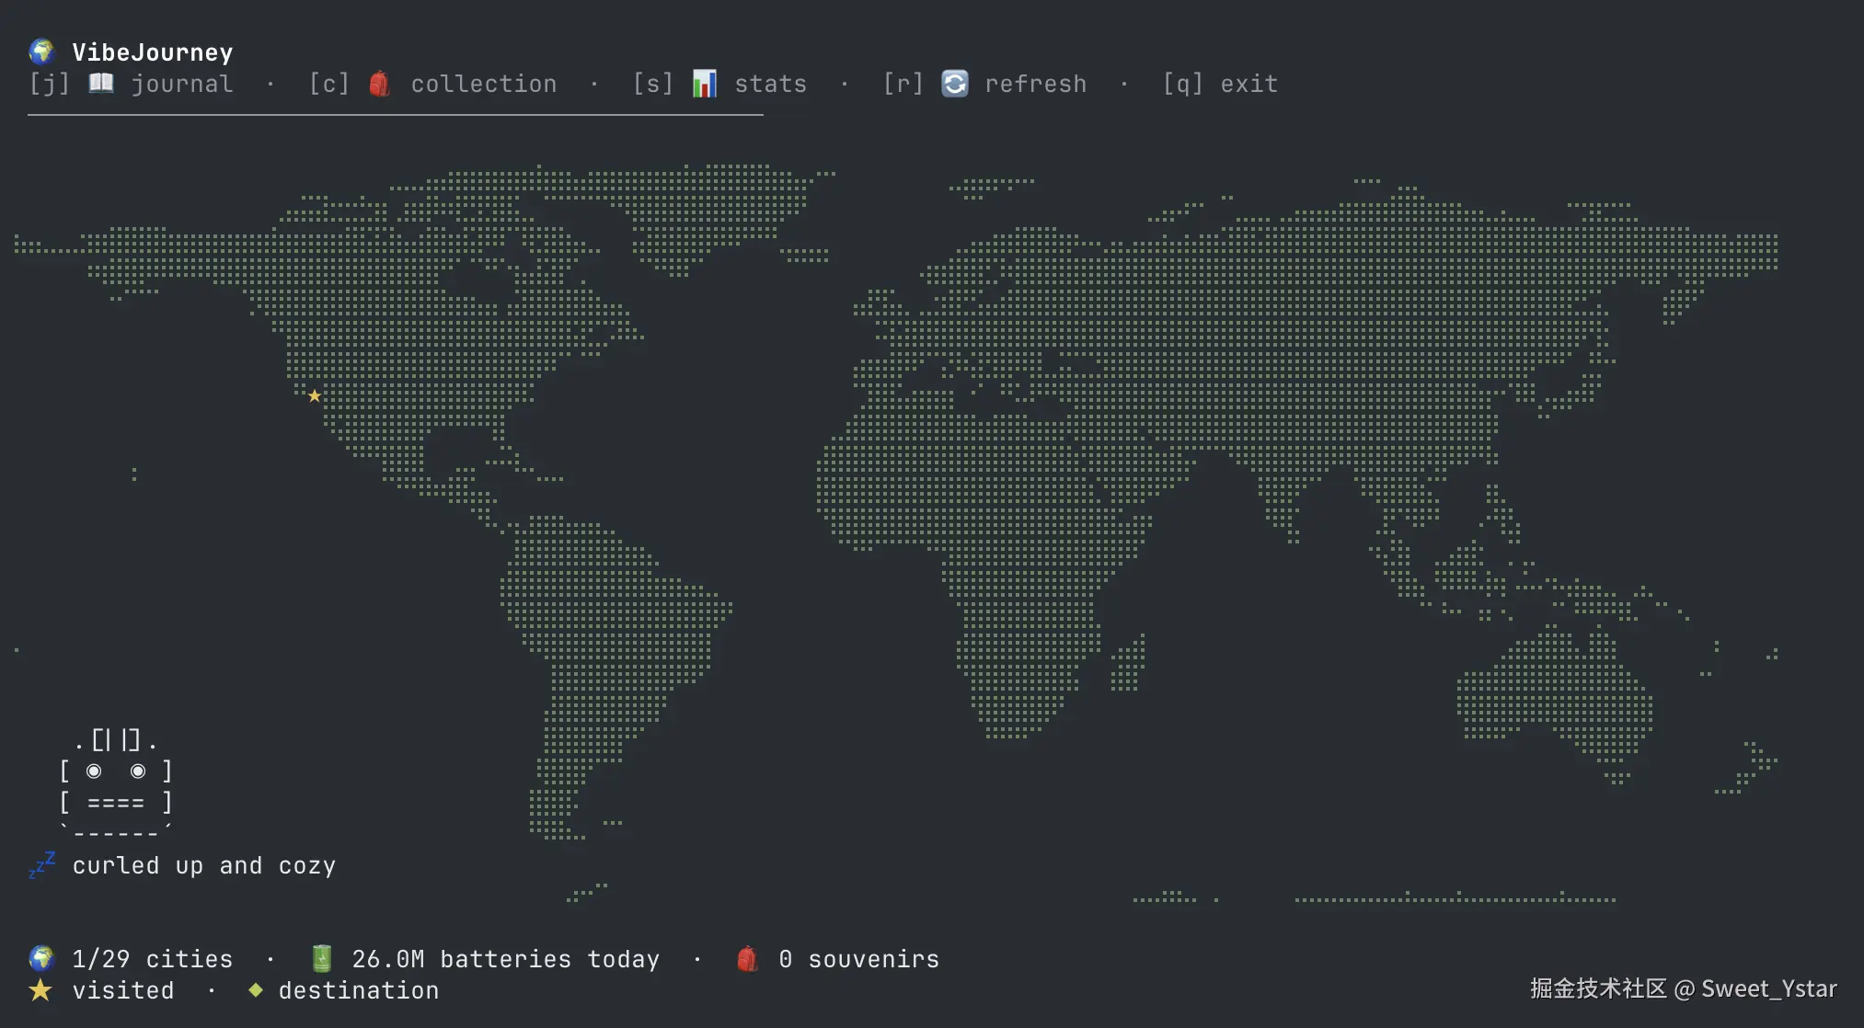The image size is (1864, 1028).
Task: Click the 'curled up and cozy' status text
Action: pyautogui.click(x=203, y=866)
